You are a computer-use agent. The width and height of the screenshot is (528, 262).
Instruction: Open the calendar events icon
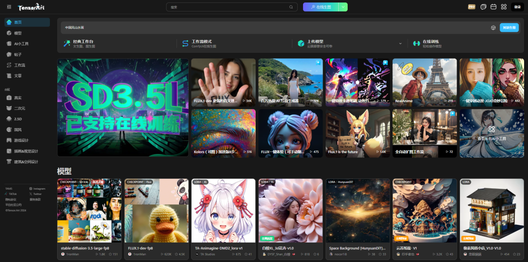pyautogui.click(x=493, y=7)
